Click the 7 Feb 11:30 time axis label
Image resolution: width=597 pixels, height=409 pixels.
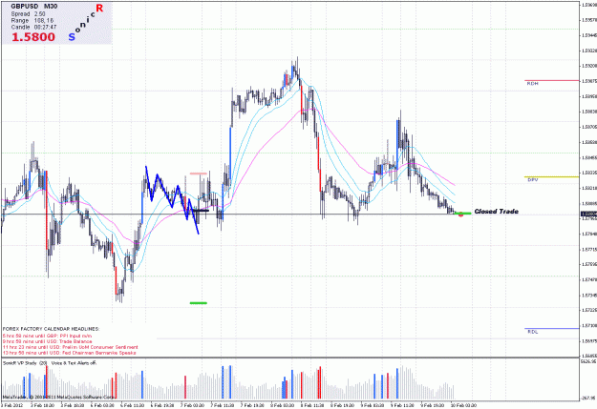tap(223, 405)
